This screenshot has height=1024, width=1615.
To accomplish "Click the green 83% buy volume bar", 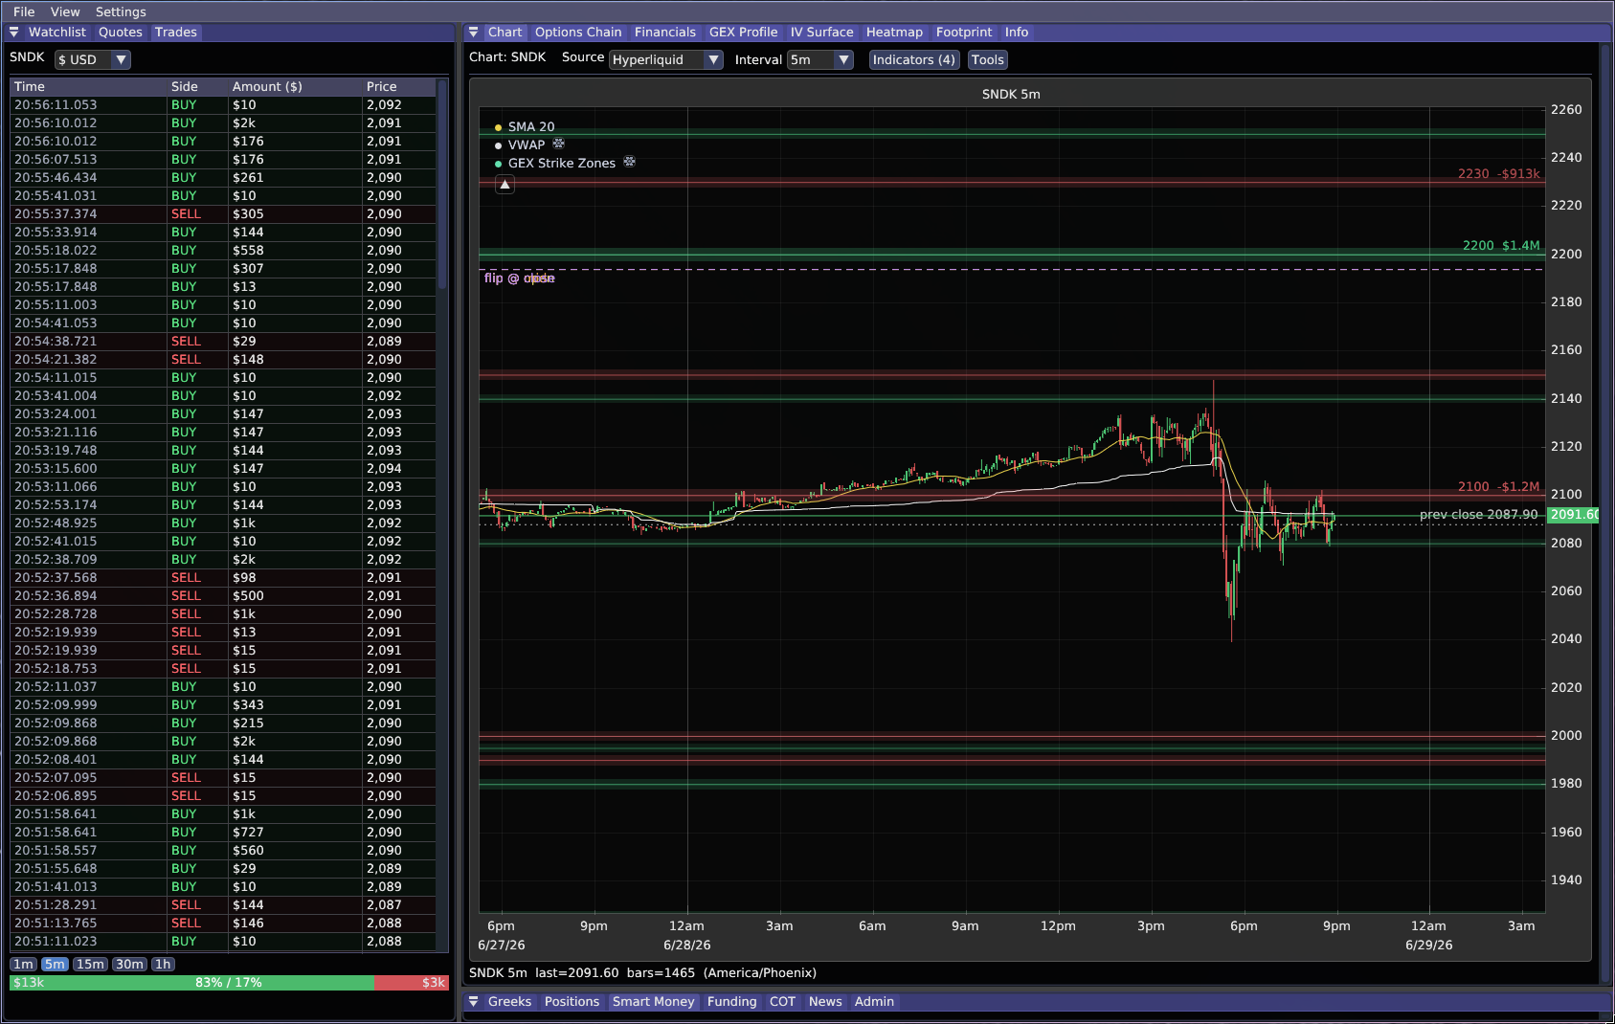I will [192, 983].
